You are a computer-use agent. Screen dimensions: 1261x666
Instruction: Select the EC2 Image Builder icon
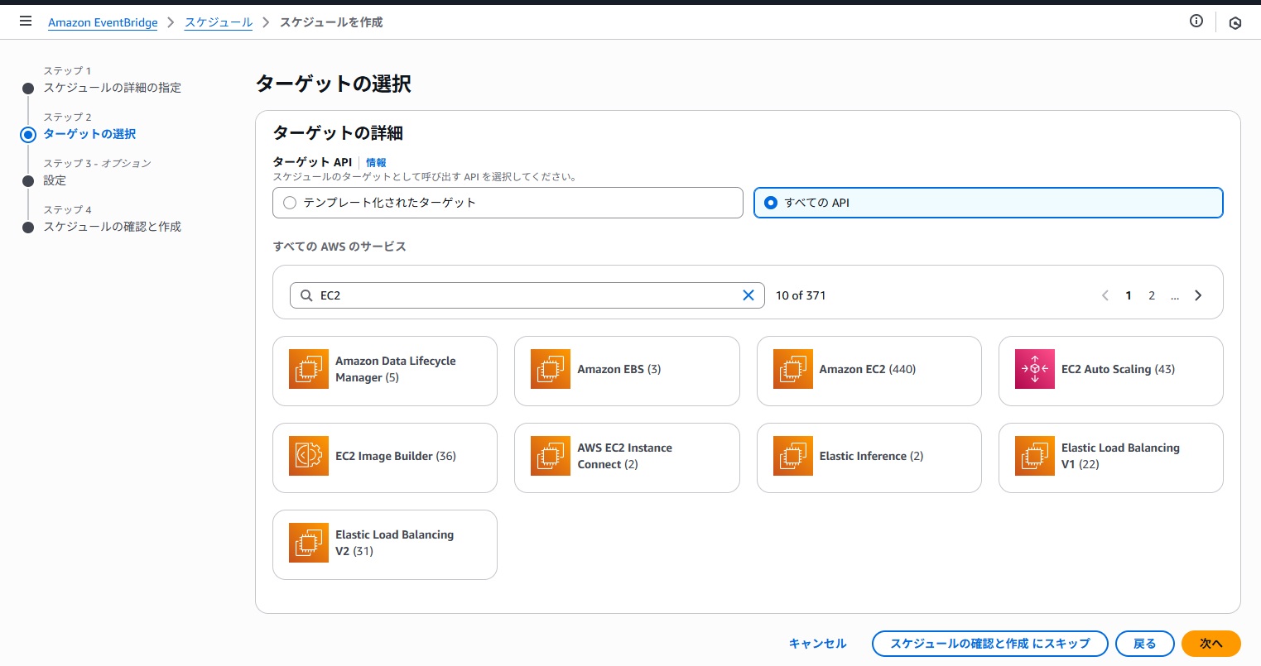(308, 456)
